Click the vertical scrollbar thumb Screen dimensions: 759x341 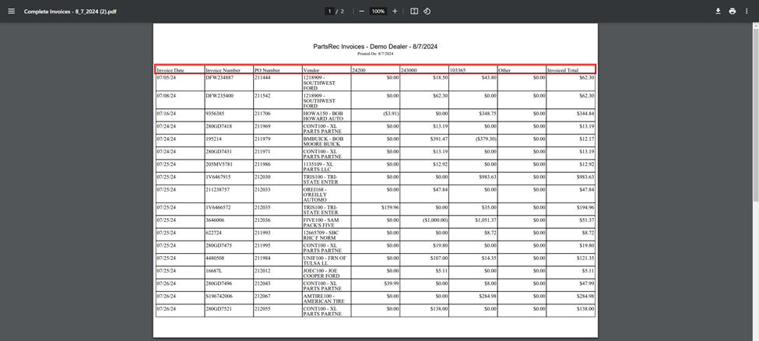[x=756, y=114]
